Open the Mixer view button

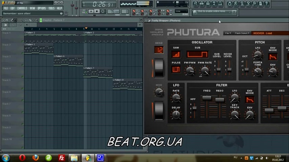[220, 4]
